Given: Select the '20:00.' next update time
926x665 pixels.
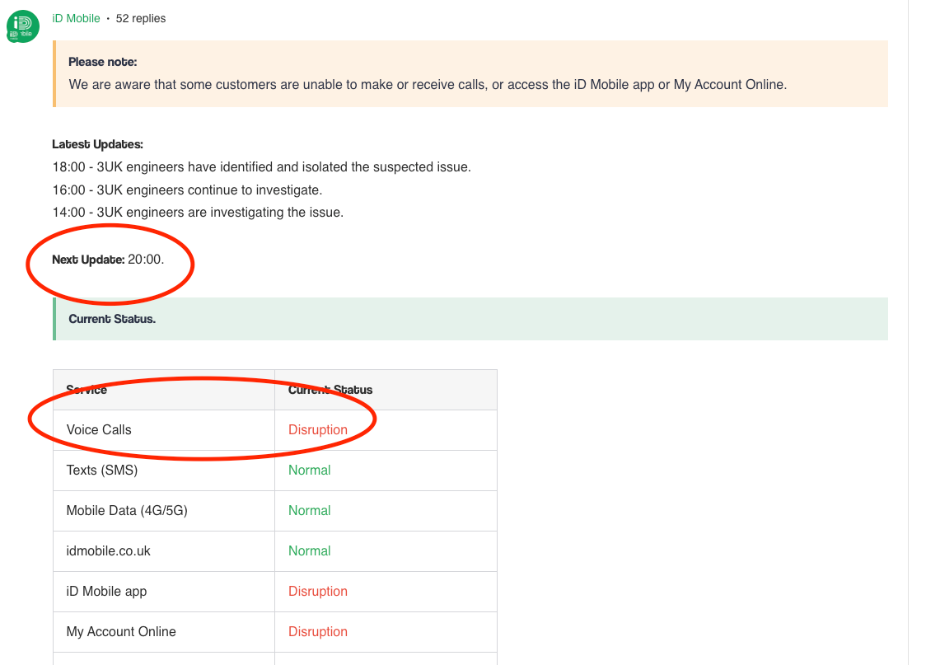Looking at the screenshot, I should click(x=146, y=260).
